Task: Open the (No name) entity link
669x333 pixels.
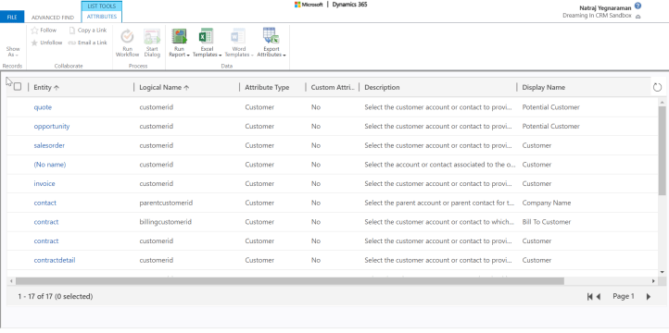Action: [x=50, y=165]
